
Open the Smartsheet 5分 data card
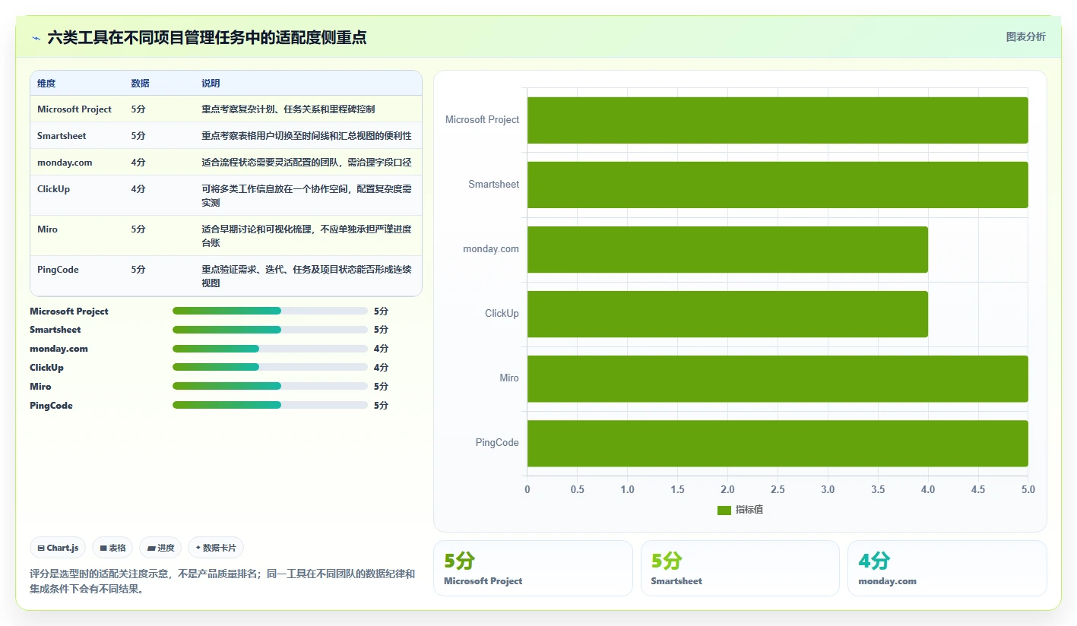click(x=740, y=568)
